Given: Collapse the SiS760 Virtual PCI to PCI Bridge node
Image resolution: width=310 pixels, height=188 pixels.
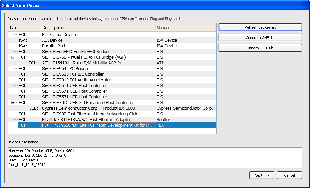Looking at the screenshot, I should (x=13, y=57).
